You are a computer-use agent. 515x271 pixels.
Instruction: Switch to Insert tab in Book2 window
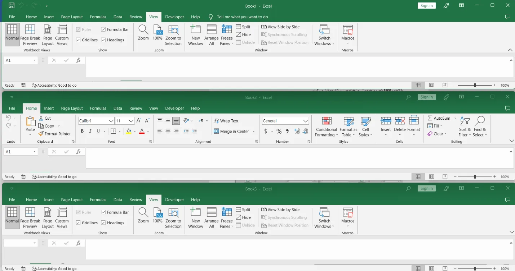(49, 108)
